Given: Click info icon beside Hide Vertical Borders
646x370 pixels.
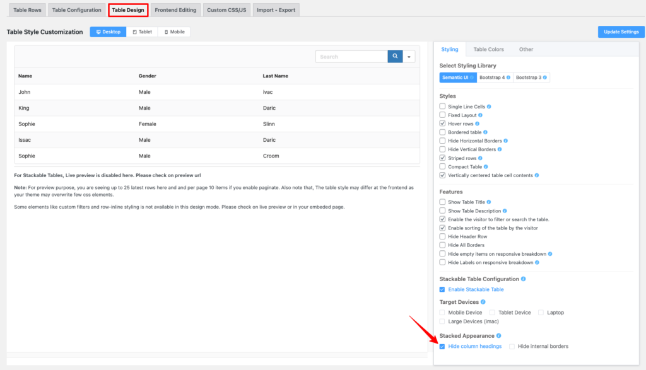Looking at the screenshot, I should pos(500,149).
